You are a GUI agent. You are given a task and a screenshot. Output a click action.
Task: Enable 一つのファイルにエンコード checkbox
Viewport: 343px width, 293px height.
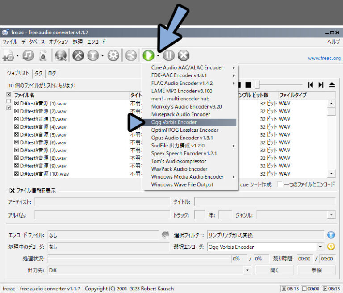(x=280, y=184)
